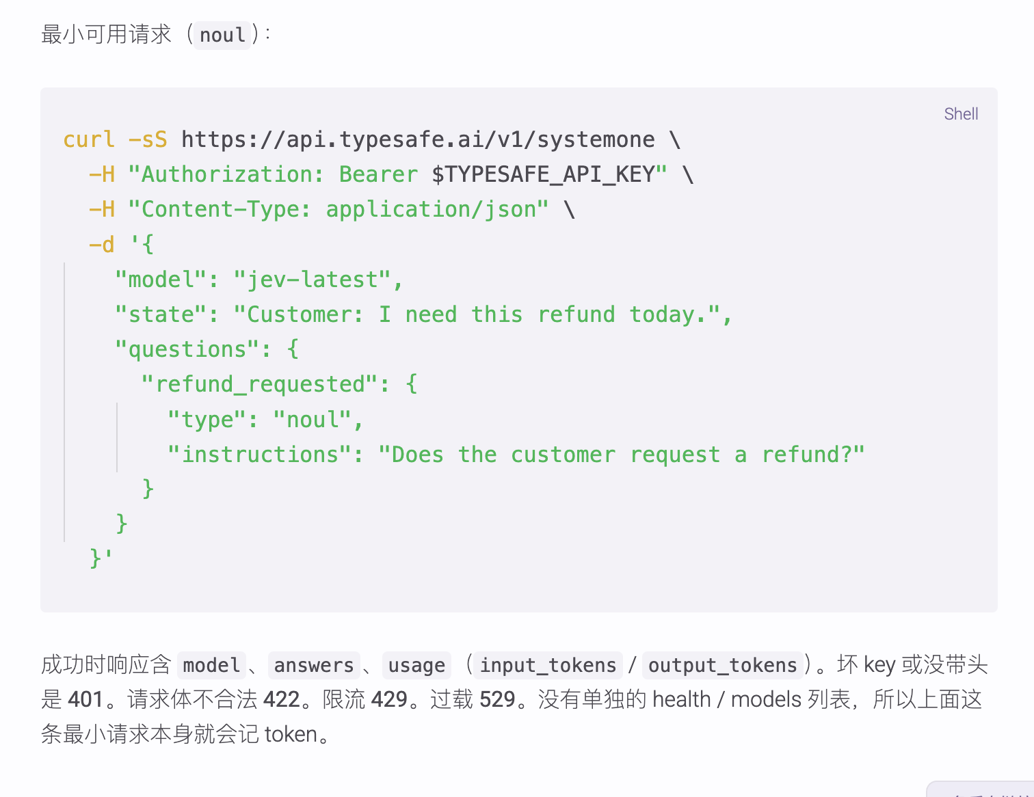Click the curl -sS command keyword

point(115,139)
